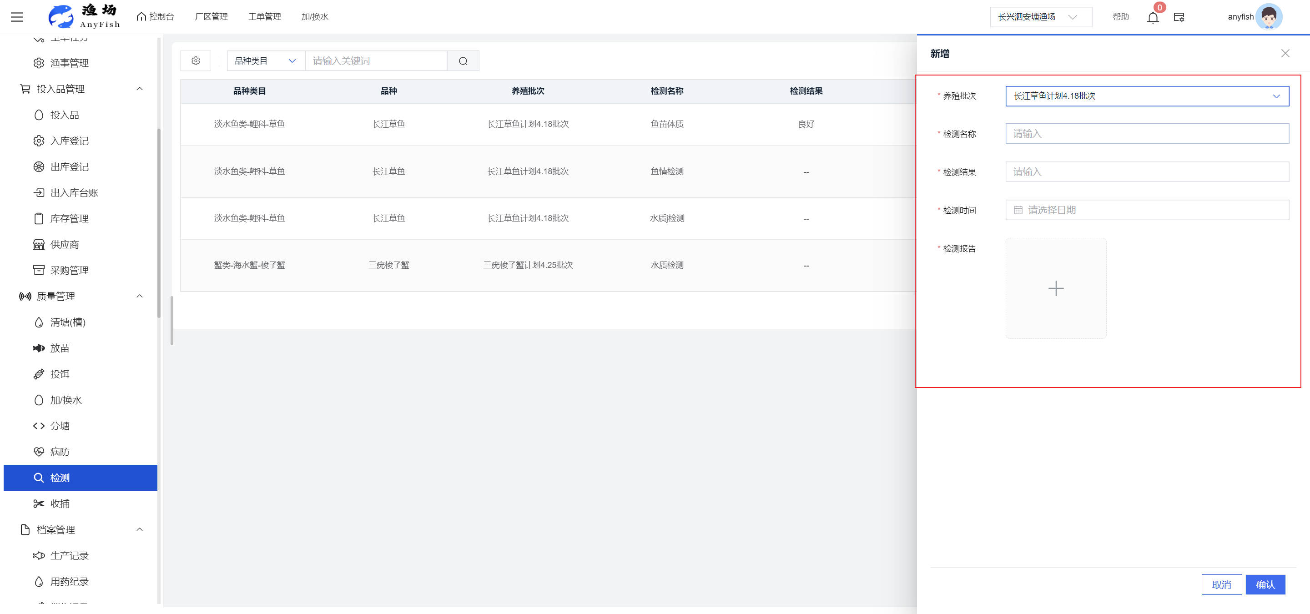This screenshot has width=1310, height=614.
Task: Open the 放苗 sidebar item
Action: point(60,348)
